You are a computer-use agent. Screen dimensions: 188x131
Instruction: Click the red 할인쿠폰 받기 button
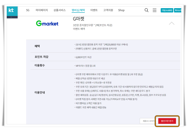(x=167, y=121)
